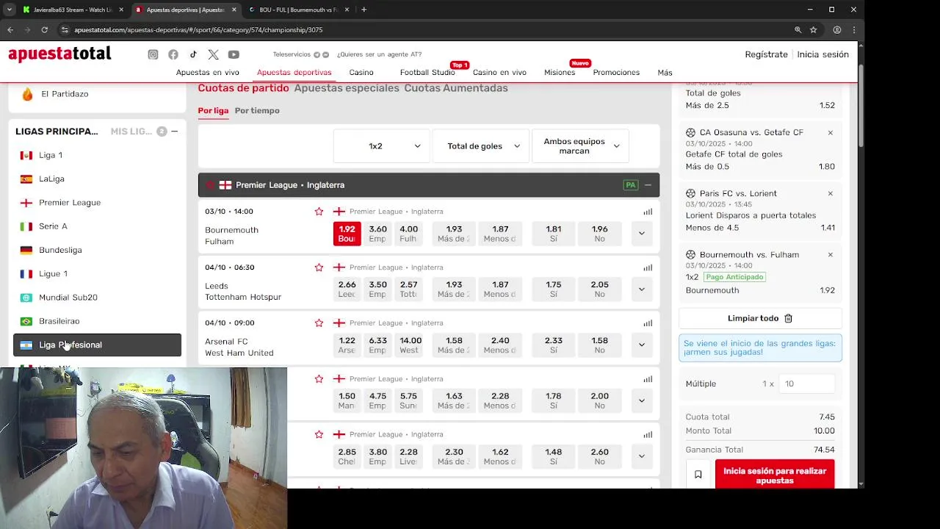Select Sí 2.33 for Arsenal match

pyautogui.click(x=553, y=345)
